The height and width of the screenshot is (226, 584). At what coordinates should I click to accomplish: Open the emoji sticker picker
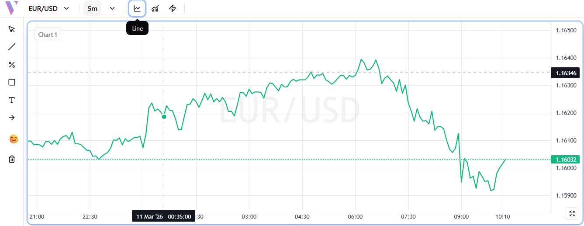14,139
